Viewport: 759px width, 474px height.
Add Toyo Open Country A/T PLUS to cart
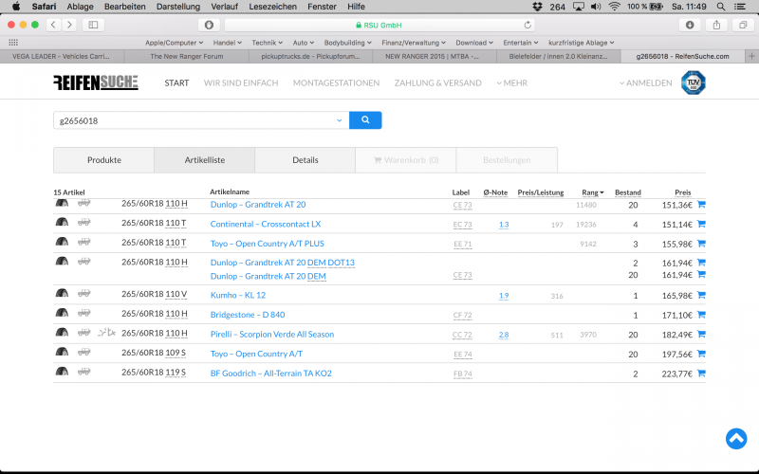[x=701, y=244]
